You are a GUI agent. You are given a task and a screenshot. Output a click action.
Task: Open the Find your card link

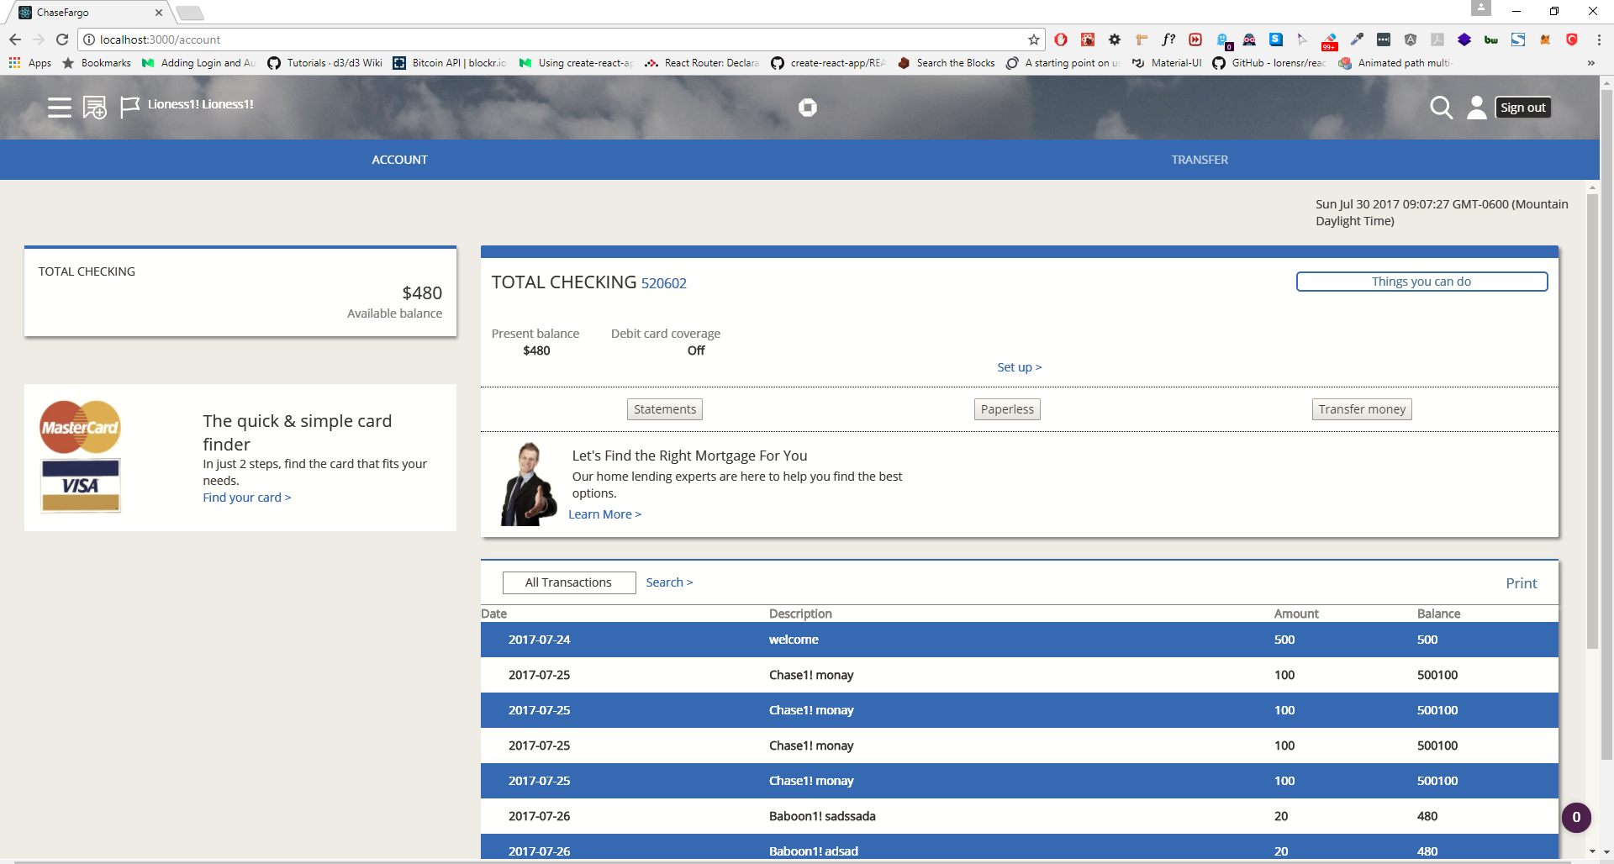click(x=246, y=497)
